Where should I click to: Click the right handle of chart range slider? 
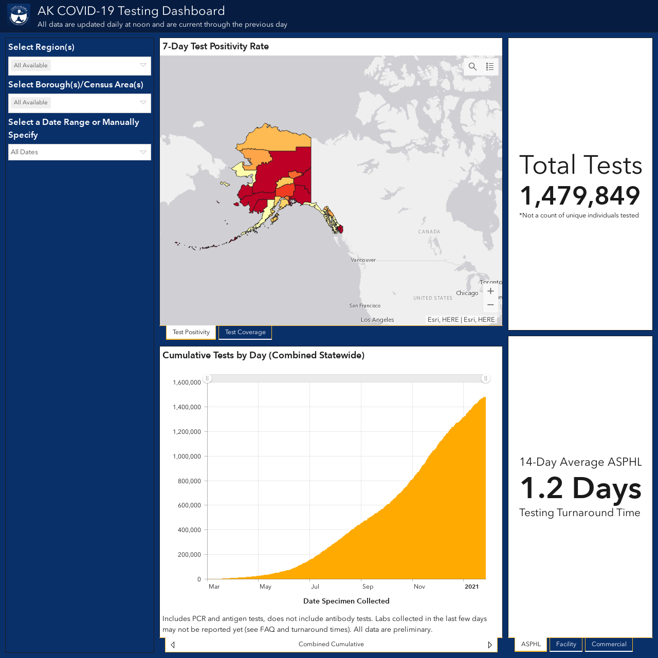[485, 378]
